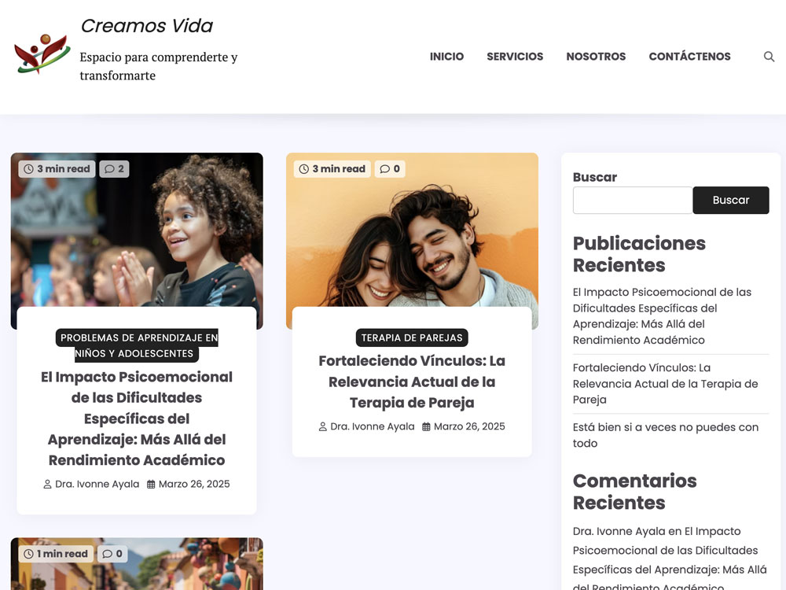Click the zero comments badge on third post
The width and height of the screenshot is (786, 590).
click(x=113, y=554)
